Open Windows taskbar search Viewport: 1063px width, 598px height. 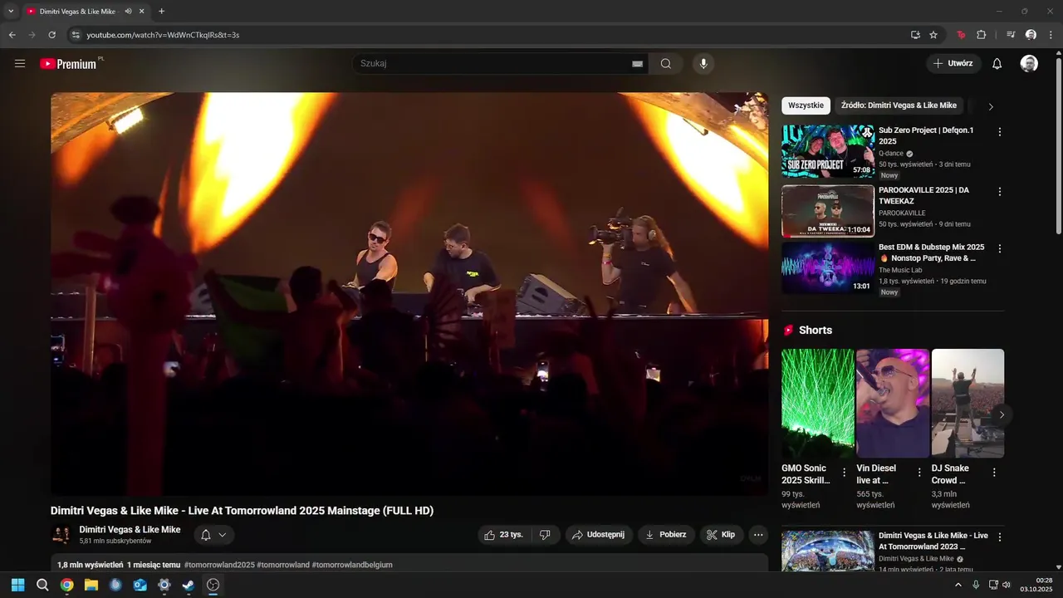coord(42,585)
